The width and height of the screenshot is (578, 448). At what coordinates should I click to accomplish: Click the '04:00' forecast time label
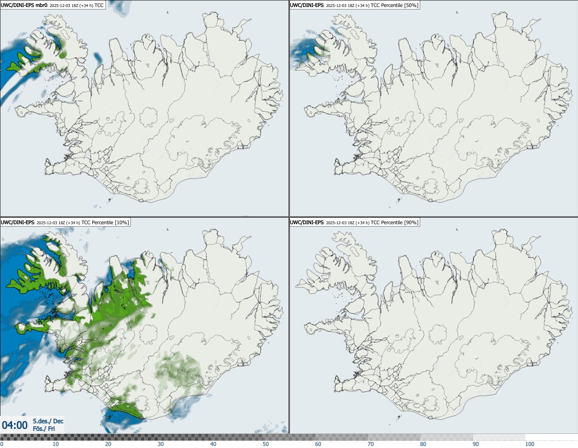tap(15, 425)
